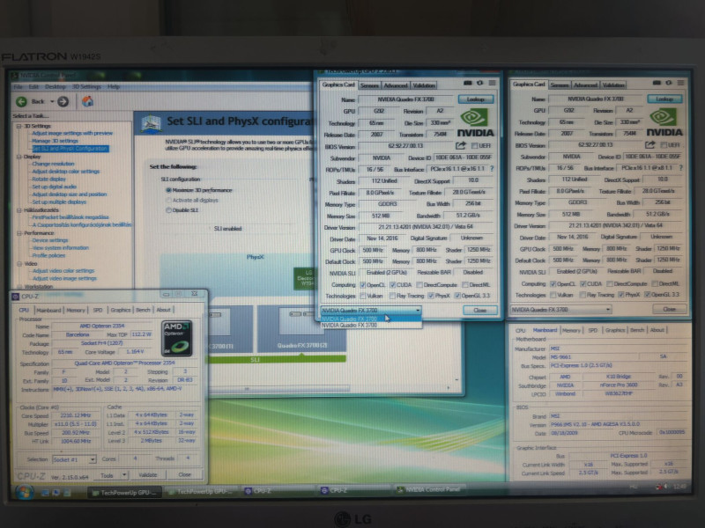Screen dimensions: 705x528
Task: Click Lookup button in left GPU-Z window
Action: pyautogui.click(x=475, y=99)
